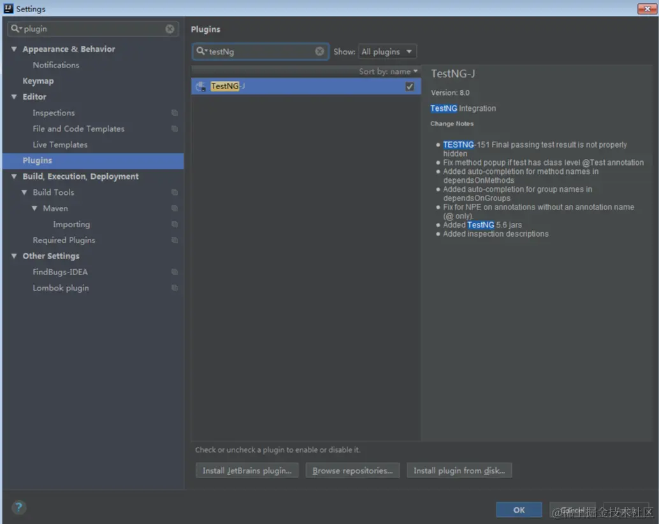
Task: Click the project-level icon next to Maven
Action: tap(175, 208)
